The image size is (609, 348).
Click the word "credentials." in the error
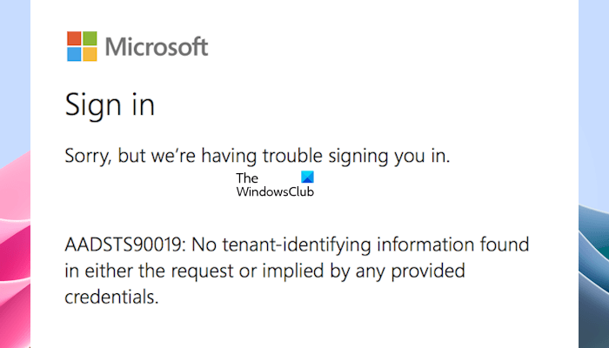pos(111,297)
